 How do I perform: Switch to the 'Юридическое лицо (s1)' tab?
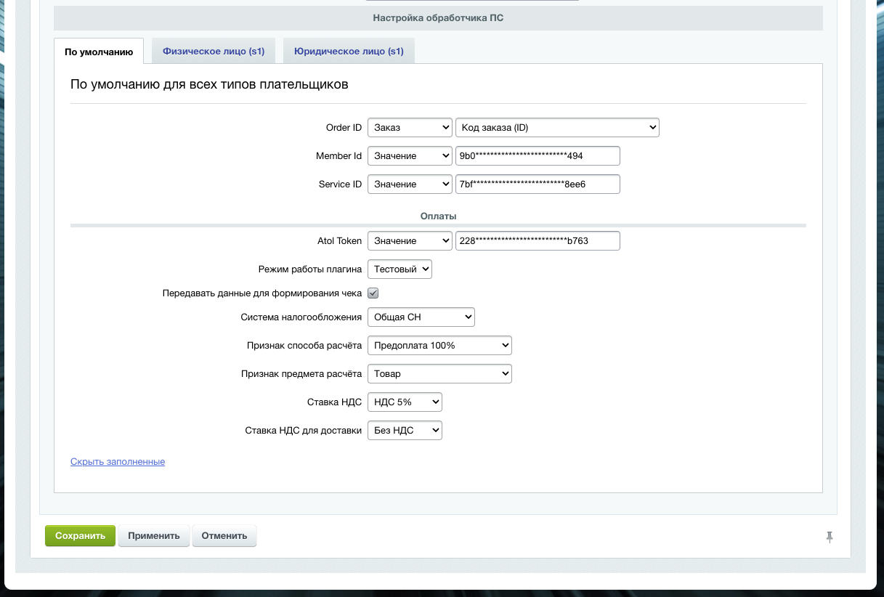(x=348, y=52)
